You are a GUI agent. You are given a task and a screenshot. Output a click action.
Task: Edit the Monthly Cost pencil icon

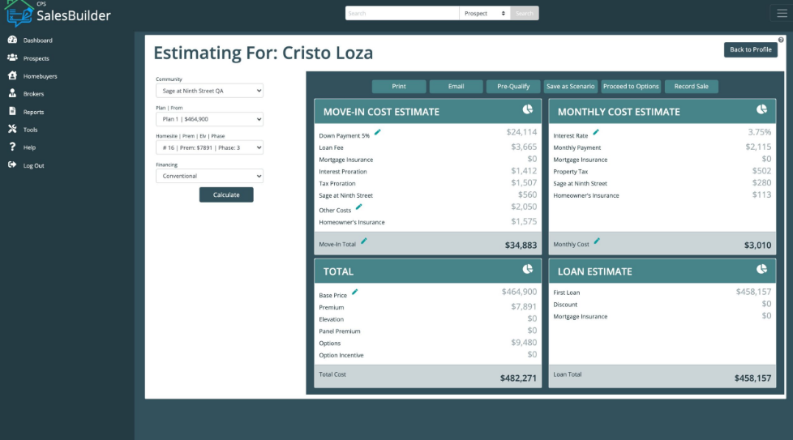point(597,241)
